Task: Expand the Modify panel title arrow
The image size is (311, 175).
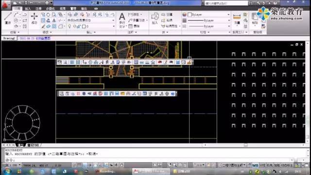Action: tap(51, 32)
